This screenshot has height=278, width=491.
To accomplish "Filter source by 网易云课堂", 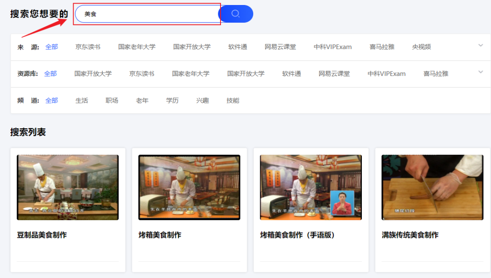I will (x=280, y=47).
